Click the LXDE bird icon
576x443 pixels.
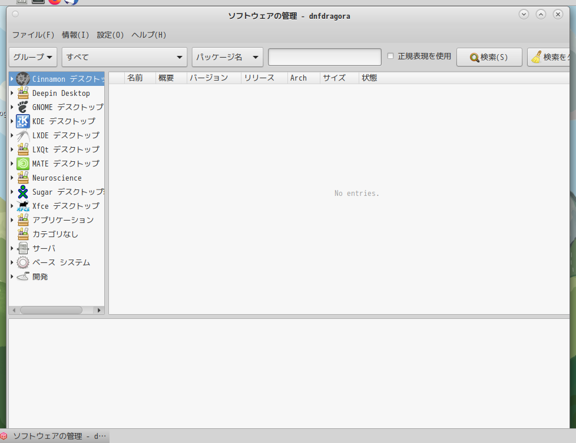coord(23,135)
